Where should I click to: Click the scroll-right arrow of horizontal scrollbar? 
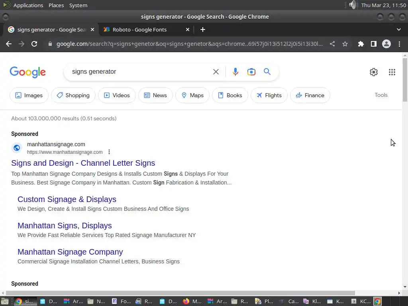click(399, 293)
